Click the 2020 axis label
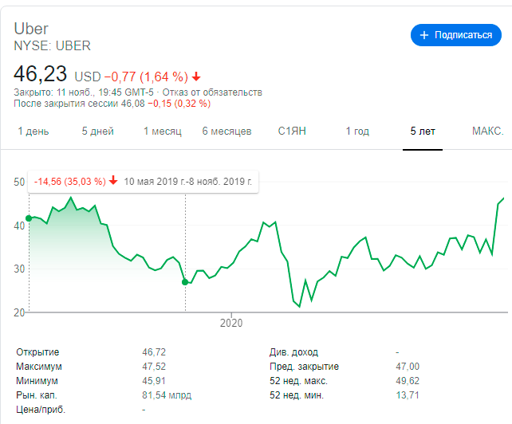The height and width of the screenshot is (424, 512). tap(231, 323)
